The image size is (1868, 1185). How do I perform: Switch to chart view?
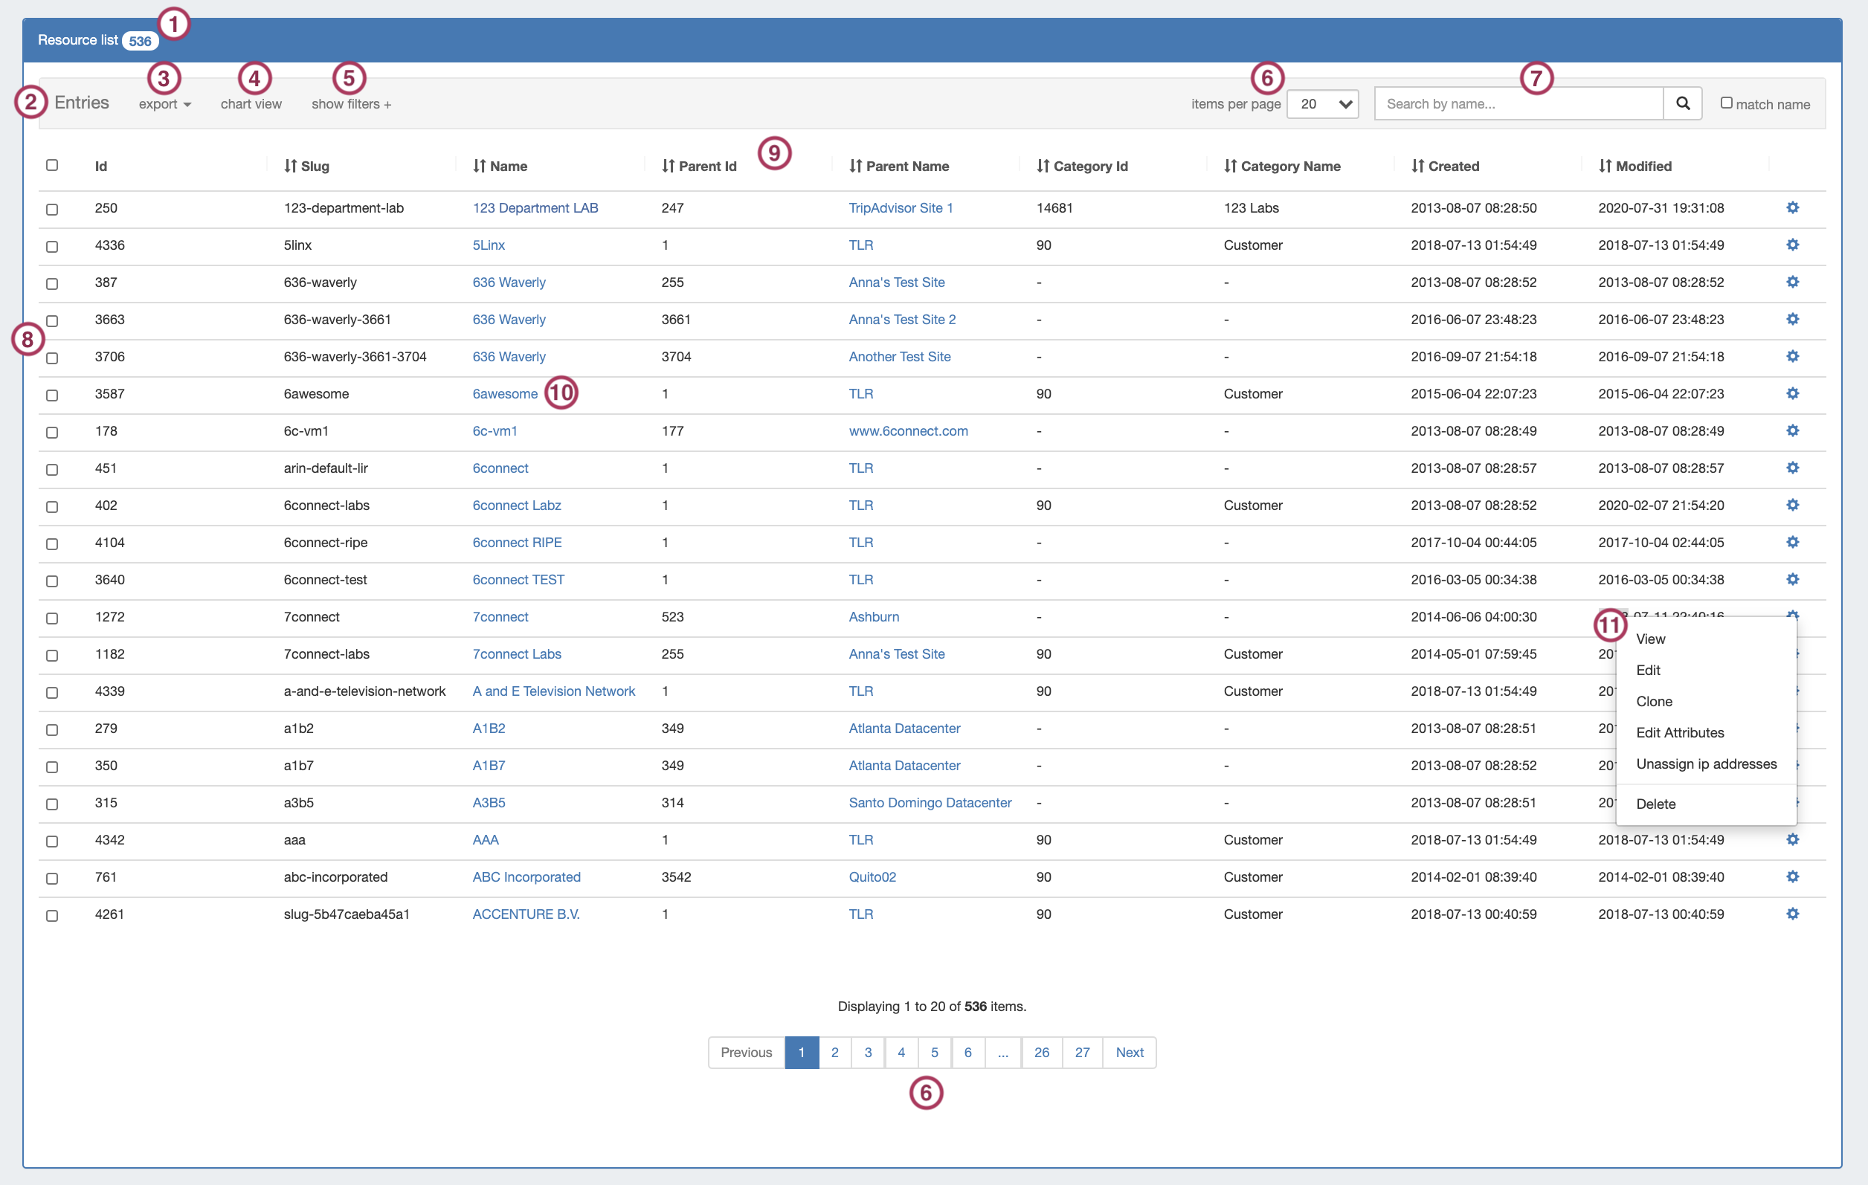coord(251,104)
